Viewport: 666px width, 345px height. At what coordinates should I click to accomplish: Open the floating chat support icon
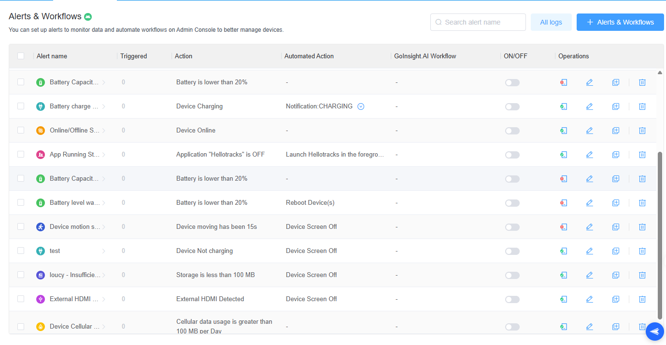[x=655, y=332]
